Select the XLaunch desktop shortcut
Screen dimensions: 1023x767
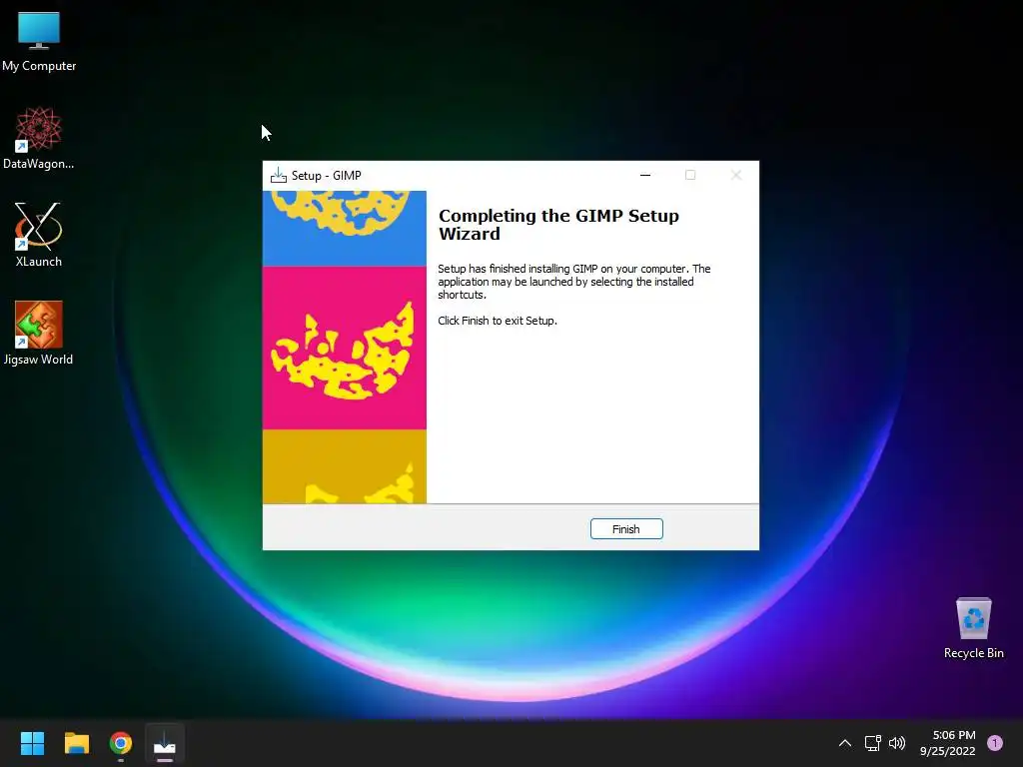(39, 235)
